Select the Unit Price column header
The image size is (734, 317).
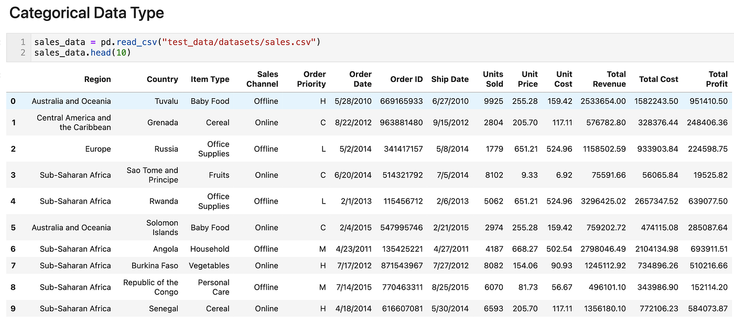point(528,79)
